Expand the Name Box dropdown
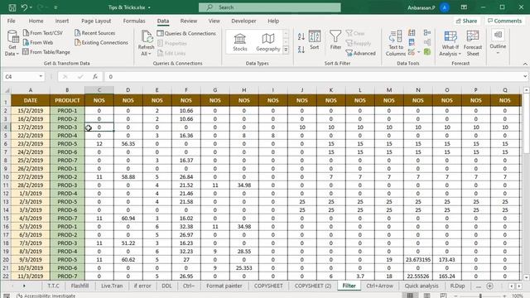The image size is (530, 298). (41, 76)
